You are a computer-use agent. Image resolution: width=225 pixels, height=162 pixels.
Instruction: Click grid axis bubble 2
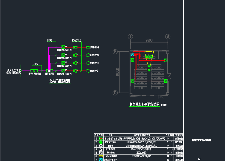pyautogui.click(x=168, y=36)
